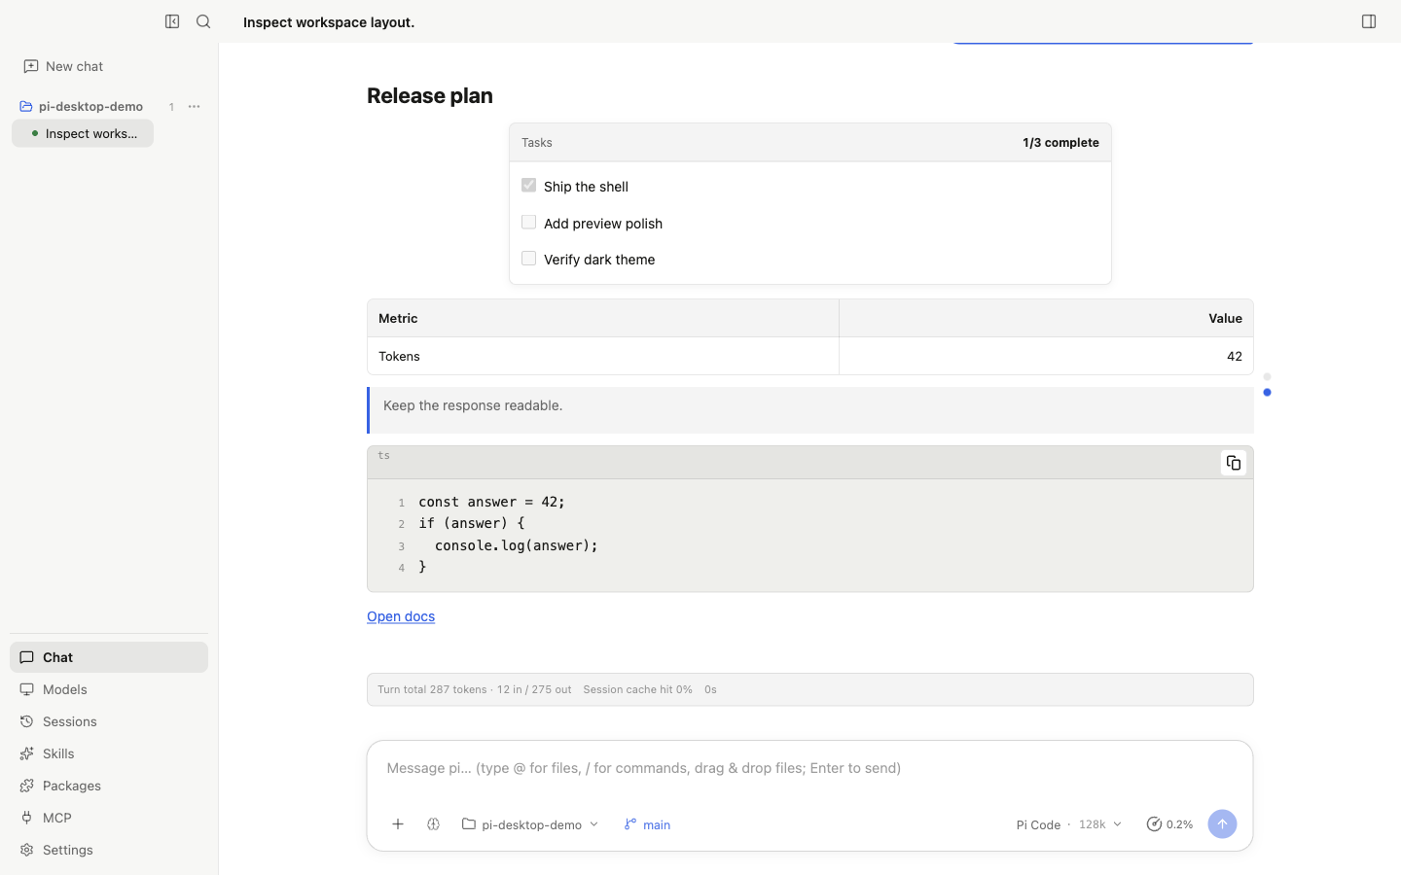Click the 0.2% context usage gauge

click(x=1169, y=824)
